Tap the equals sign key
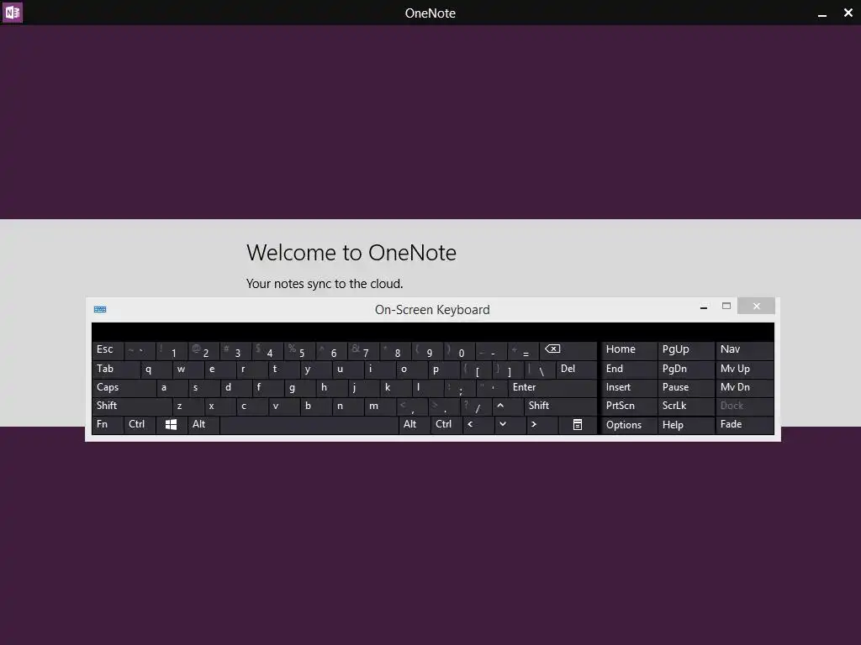 (523, 350)
